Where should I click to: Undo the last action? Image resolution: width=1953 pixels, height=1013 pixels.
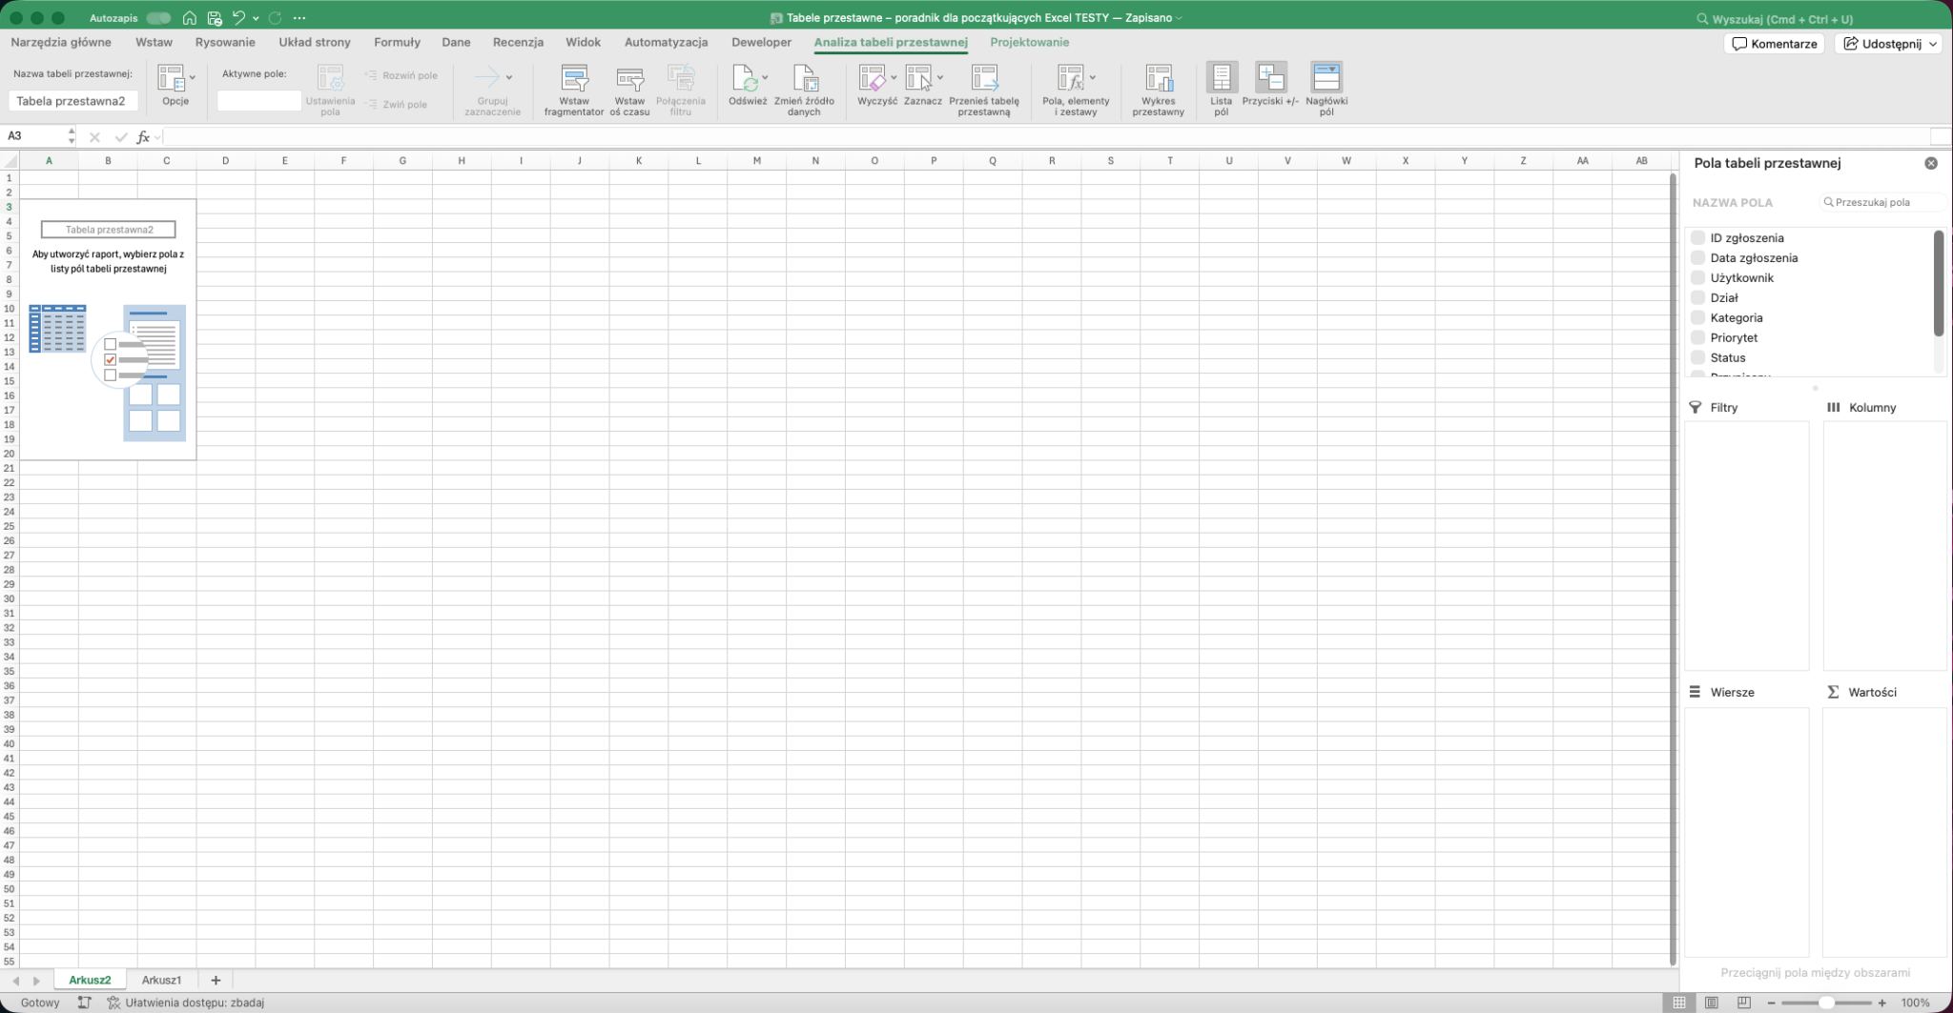238,18
